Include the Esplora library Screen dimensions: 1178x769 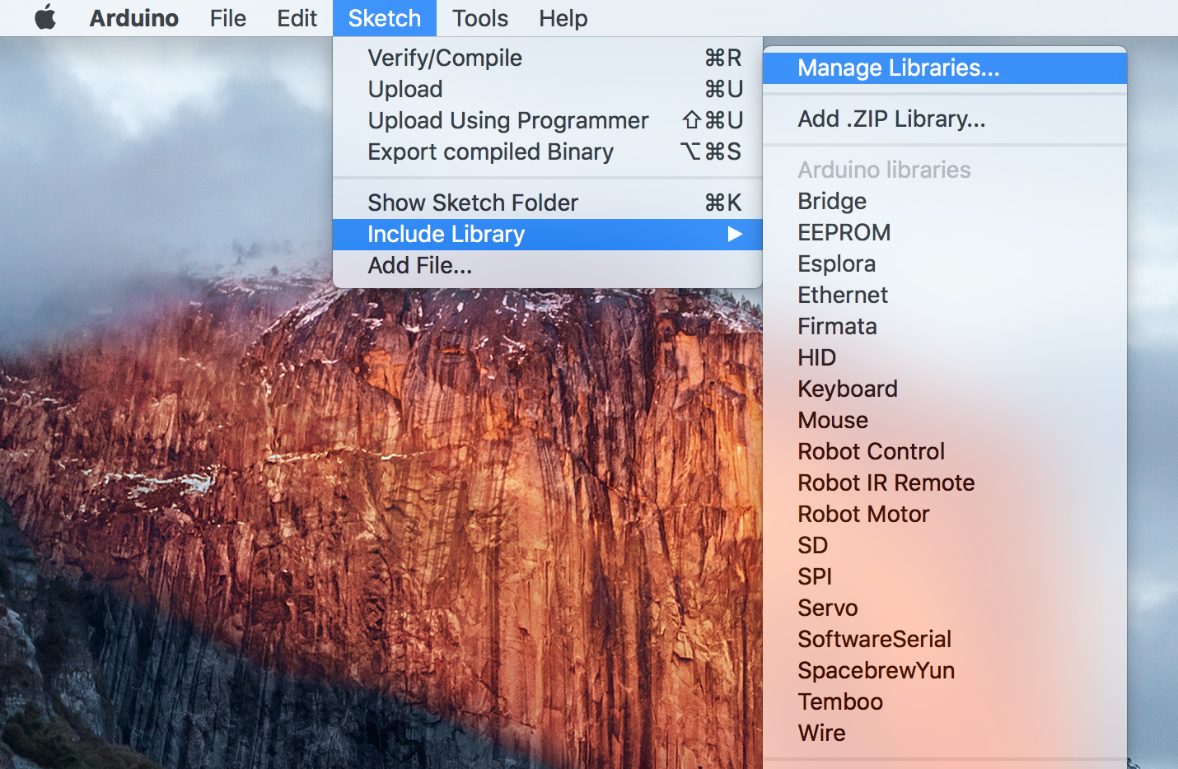click(945, 263)
